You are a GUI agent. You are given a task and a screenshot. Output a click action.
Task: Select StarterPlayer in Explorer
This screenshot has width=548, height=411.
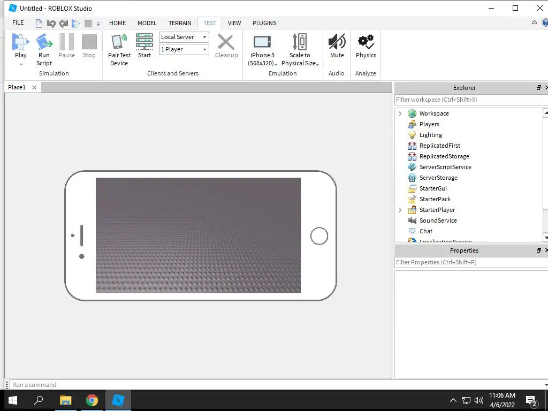(x=437, y=210)
